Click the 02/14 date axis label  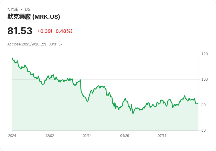point(87,136)
